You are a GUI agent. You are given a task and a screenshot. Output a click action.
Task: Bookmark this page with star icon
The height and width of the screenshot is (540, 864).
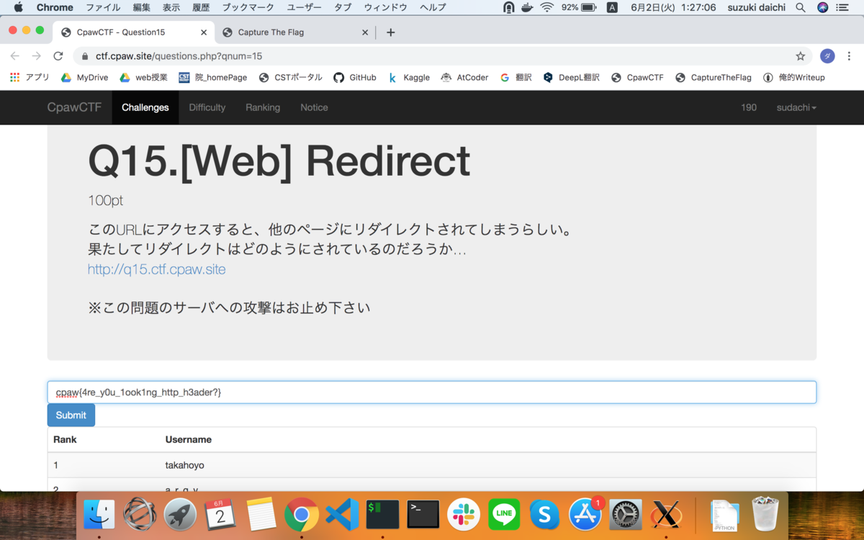click(800, 56)
